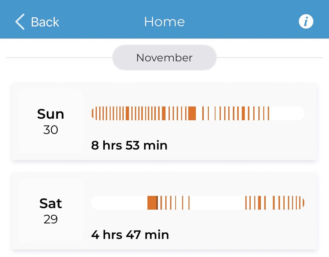Click the orange rounded end of Saturday's bar
This screenshot has height=257, width=329.
(x=303, y=203)
